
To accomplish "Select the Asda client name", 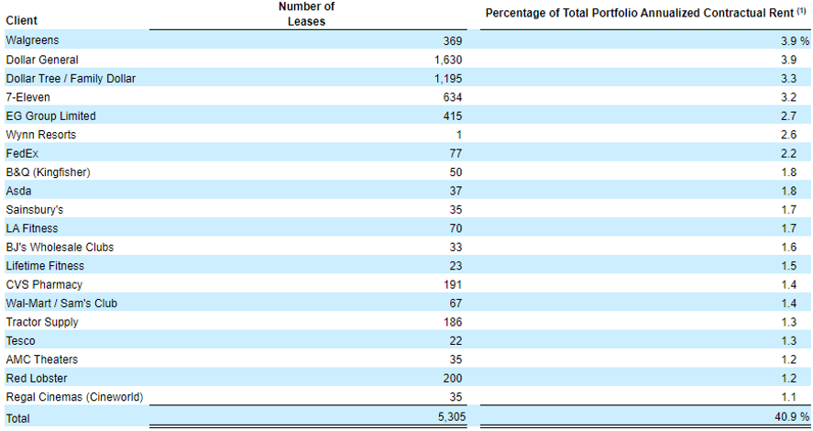I will tap(18, 191).
